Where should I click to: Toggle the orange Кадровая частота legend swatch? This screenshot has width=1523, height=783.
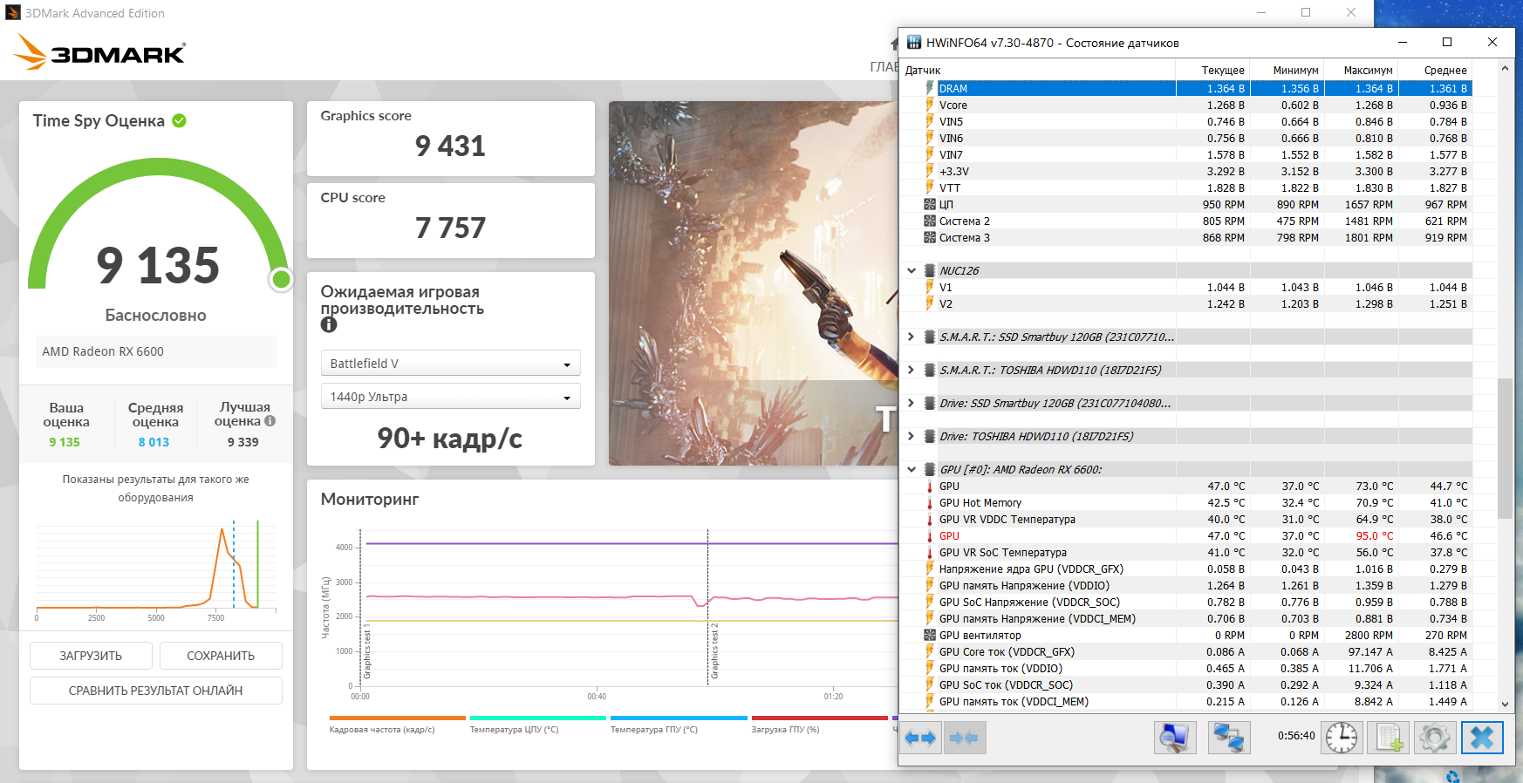397,718
